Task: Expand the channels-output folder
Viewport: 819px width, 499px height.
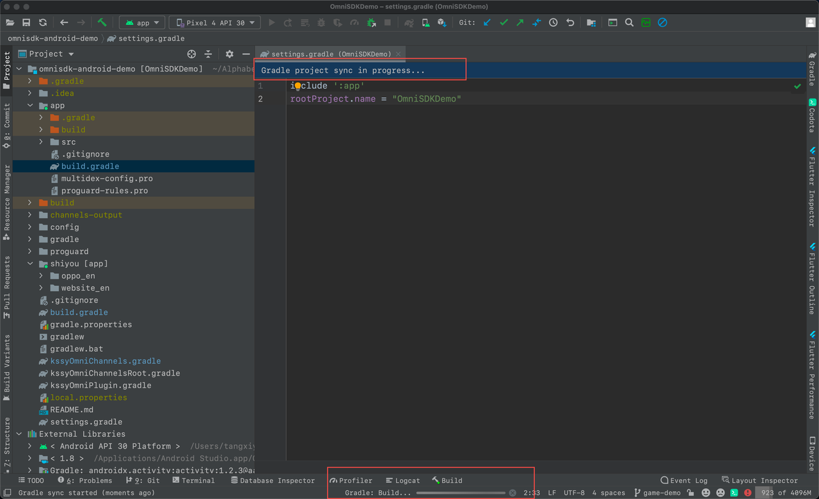Action: pyautogui.click(x=29, y=214)
